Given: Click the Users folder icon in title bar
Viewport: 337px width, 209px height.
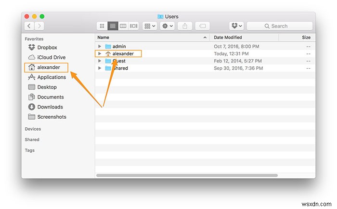Looking at the screenshot, I should tap(160, 16).
